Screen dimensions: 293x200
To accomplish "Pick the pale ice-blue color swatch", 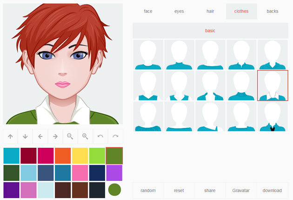I will click(x=46, y=190).
